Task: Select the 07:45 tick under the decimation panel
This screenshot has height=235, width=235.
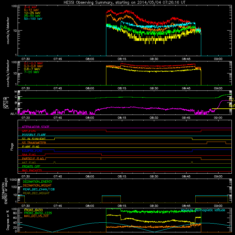Action: pyautogui.click(x=58, y=206)
